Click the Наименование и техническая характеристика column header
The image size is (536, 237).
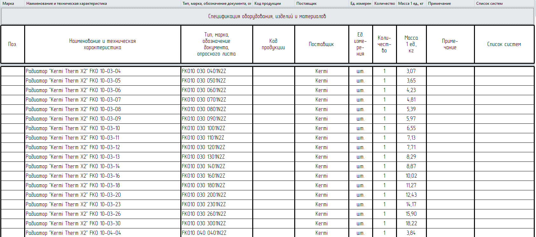click(x=102, y=3)
